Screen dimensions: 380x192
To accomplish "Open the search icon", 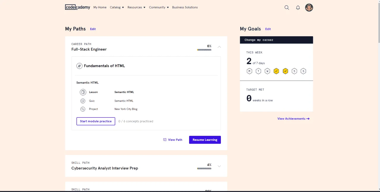I will [x=287, y=8].
